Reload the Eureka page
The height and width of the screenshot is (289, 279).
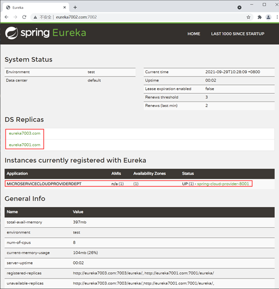(24, 17)
